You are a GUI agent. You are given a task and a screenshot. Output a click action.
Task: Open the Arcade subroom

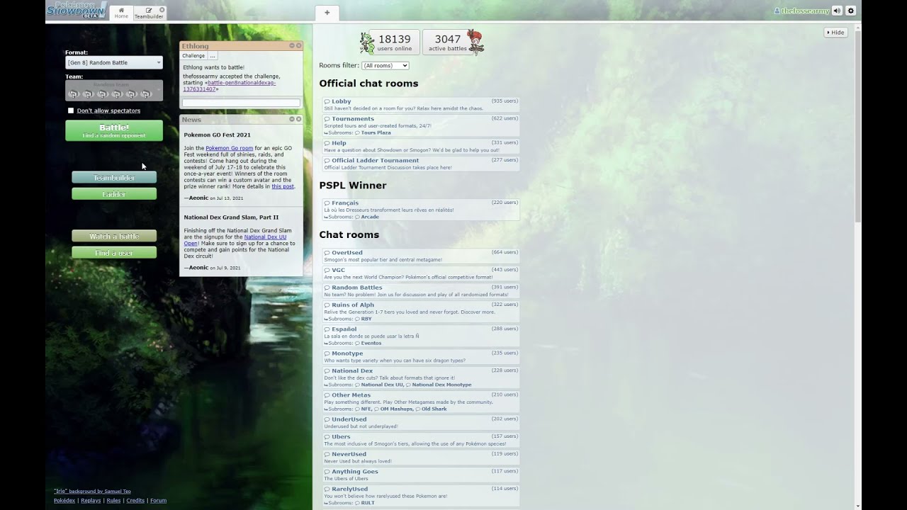pos(370,217)
